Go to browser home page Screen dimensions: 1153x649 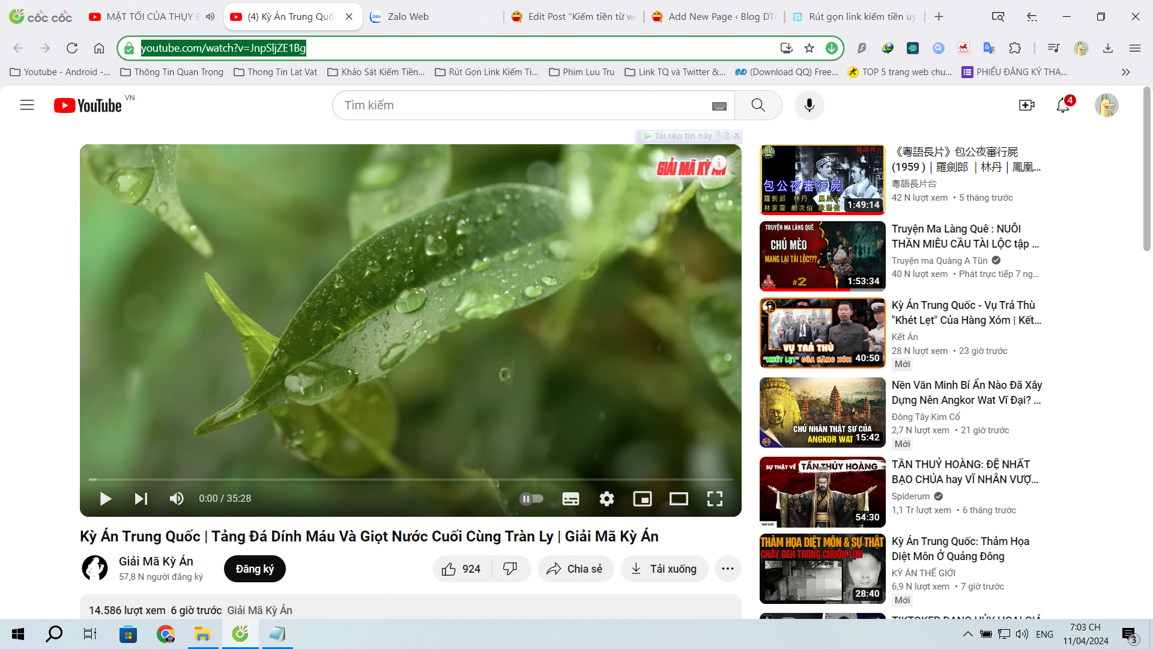[99, 48]
